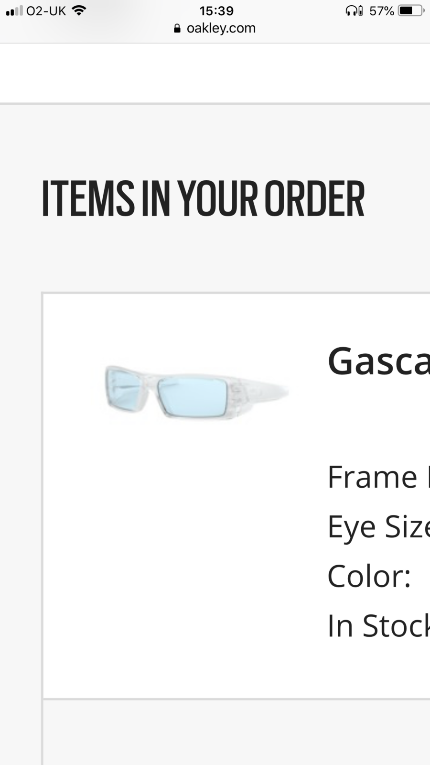Screen dimensions: 430x765
Task: Click the In Stock status text
Action: point(378,626)
